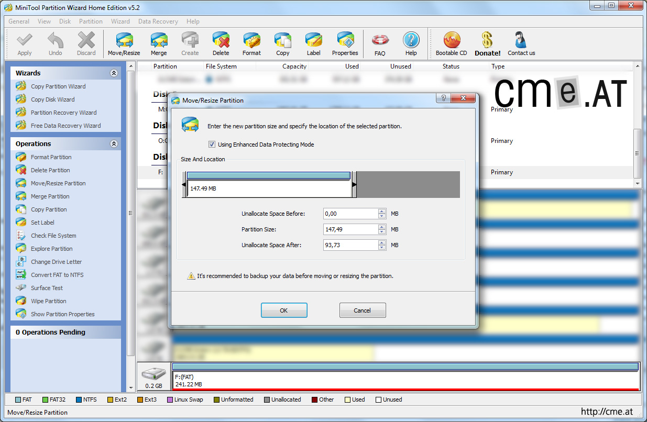Viewport: 647px width, 422px height.
Task: Decrease Unallocate Space Before value
Action: click(382, 216)
